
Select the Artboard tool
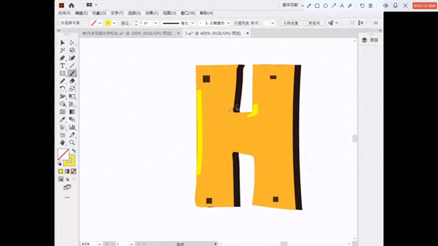click(x=63, y=135)
